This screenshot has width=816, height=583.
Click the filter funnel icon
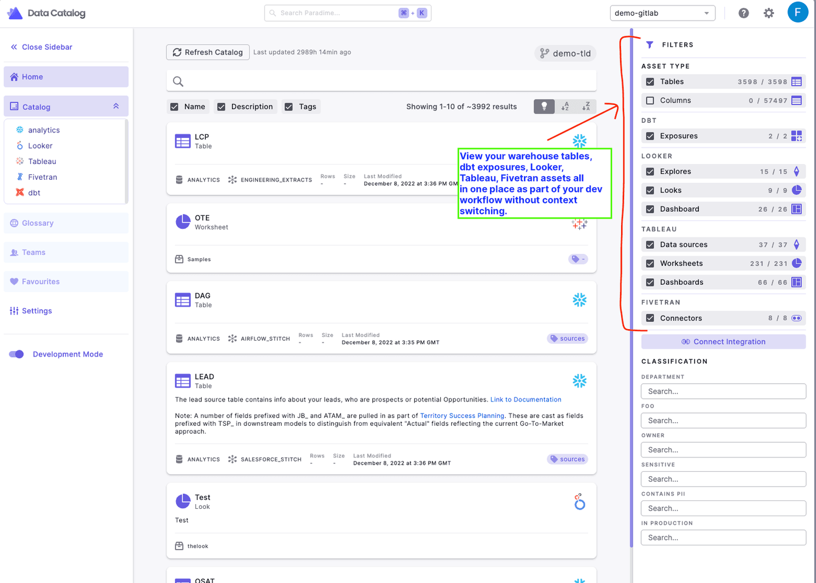[x=650, y=45]
